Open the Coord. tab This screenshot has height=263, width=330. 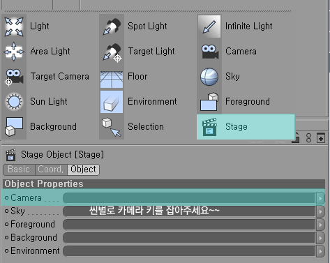point(51,170)
